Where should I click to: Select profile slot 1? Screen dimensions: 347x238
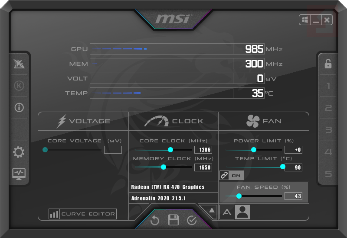(x=328, y=86)
